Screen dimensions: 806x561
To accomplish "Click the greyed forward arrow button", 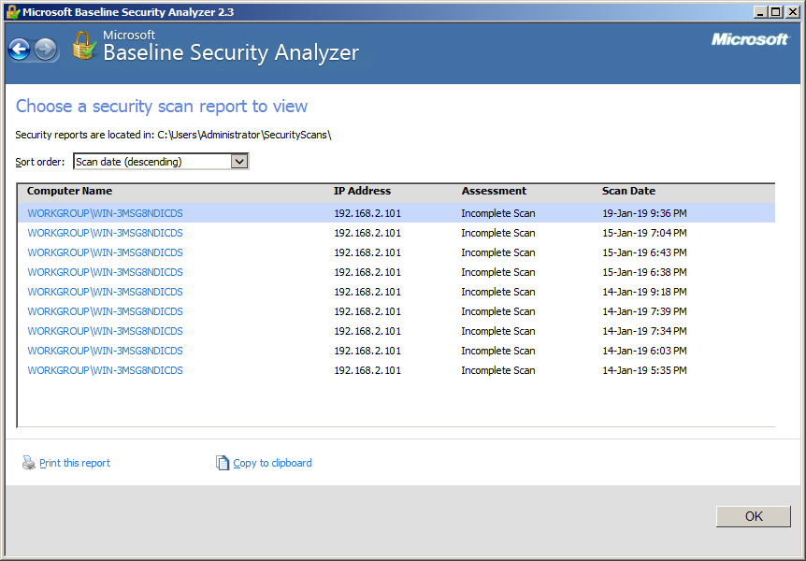I will (45, 50).
